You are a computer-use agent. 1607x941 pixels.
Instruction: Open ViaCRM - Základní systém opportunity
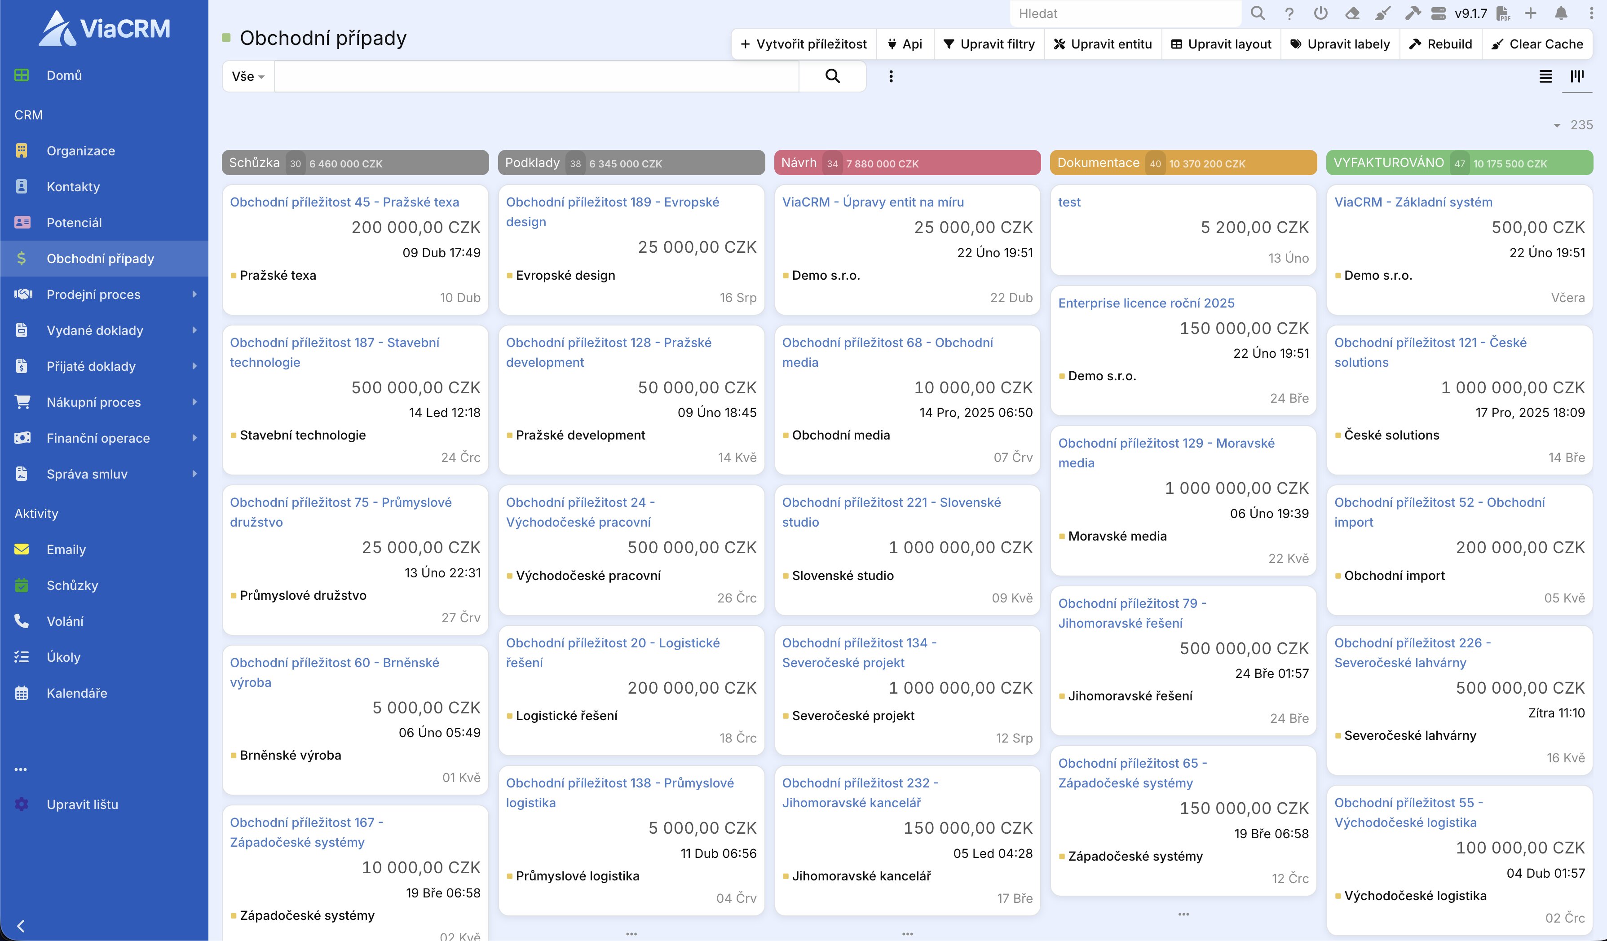click(1413, 202)
